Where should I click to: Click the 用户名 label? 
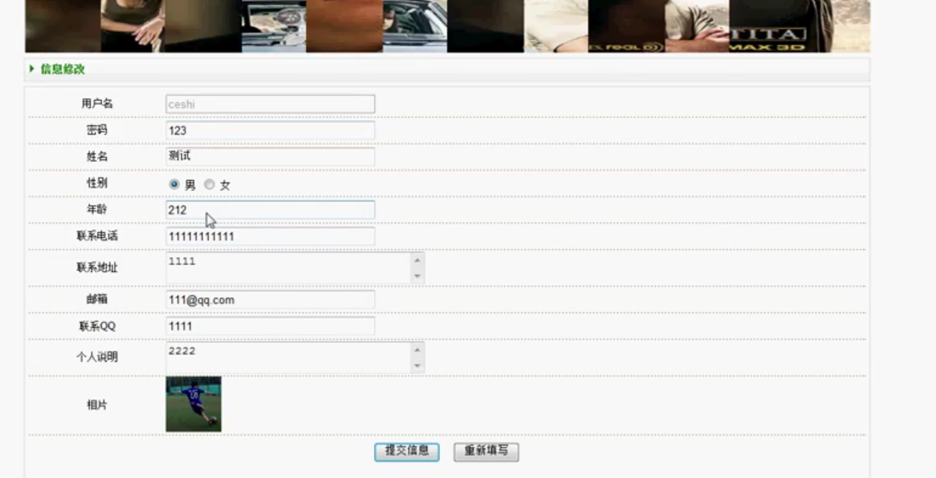pyautogui.click(x=97, y=104)
